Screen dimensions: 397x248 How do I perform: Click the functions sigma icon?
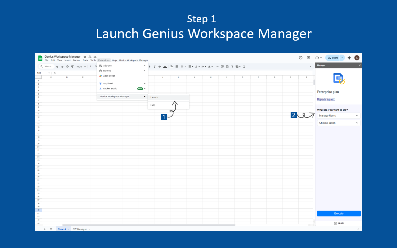pyautogui.click(x=244, y=67)
